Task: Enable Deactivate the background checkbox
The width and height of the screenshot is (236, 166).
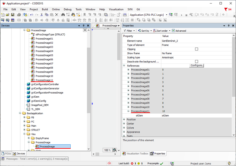Action: 196,62
